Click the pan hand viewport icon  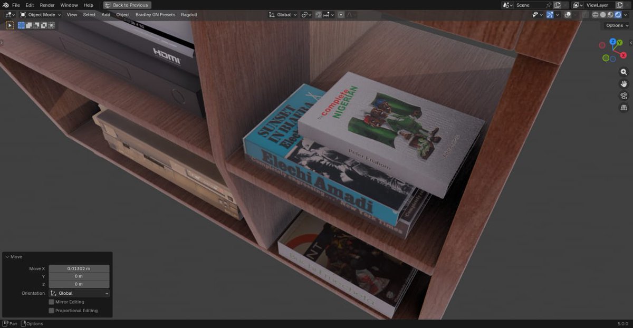(x=624, y=84)
